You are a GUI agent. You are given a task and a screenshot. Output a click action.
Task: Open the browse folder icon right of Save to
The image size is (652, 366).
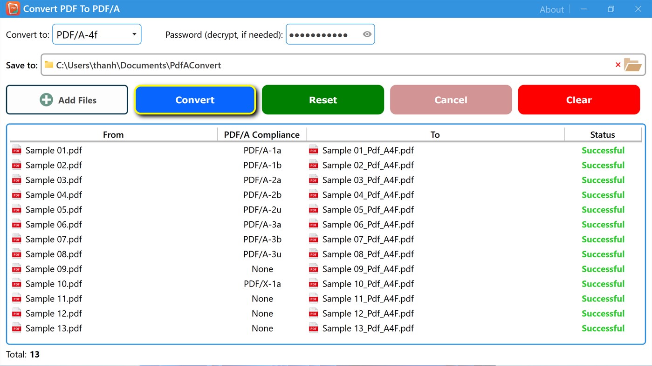click(x=633, y=65)
